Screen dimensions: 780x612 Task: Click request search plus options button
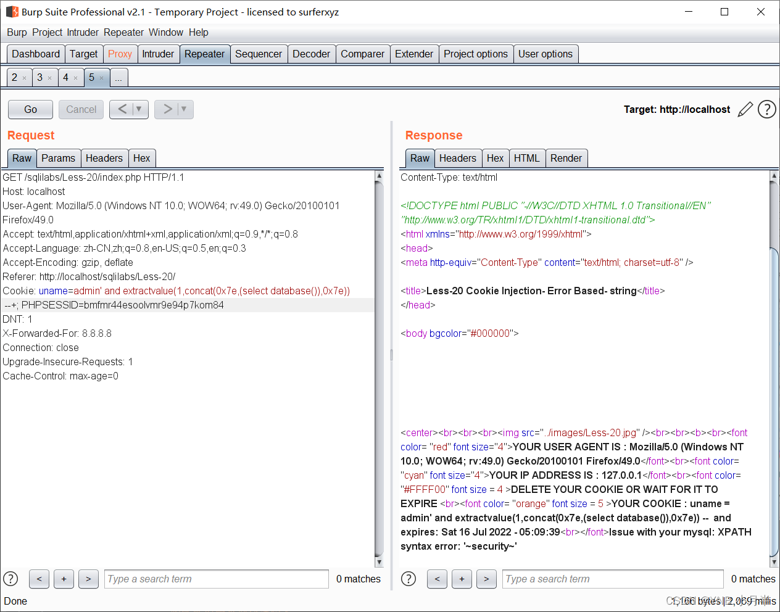(64, 579)
